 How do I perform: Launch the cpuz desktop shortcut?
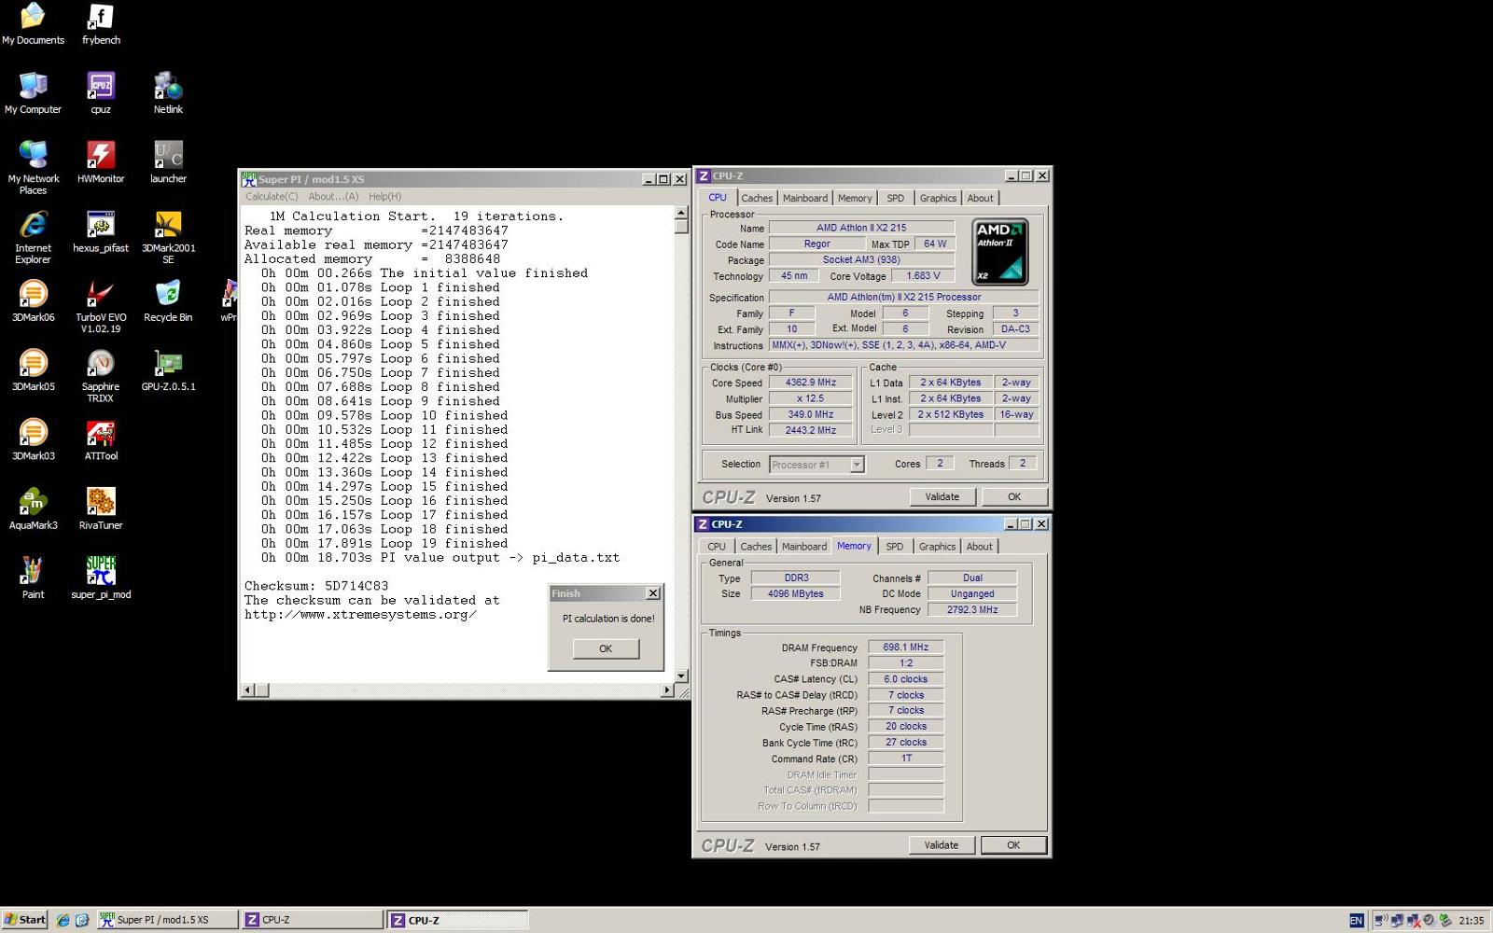click(x=101, y=93)
